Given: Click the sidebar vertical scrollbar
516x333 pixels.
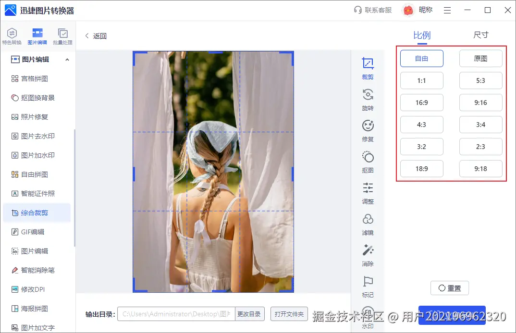Looking at the screenshot, I should (74, 188).
